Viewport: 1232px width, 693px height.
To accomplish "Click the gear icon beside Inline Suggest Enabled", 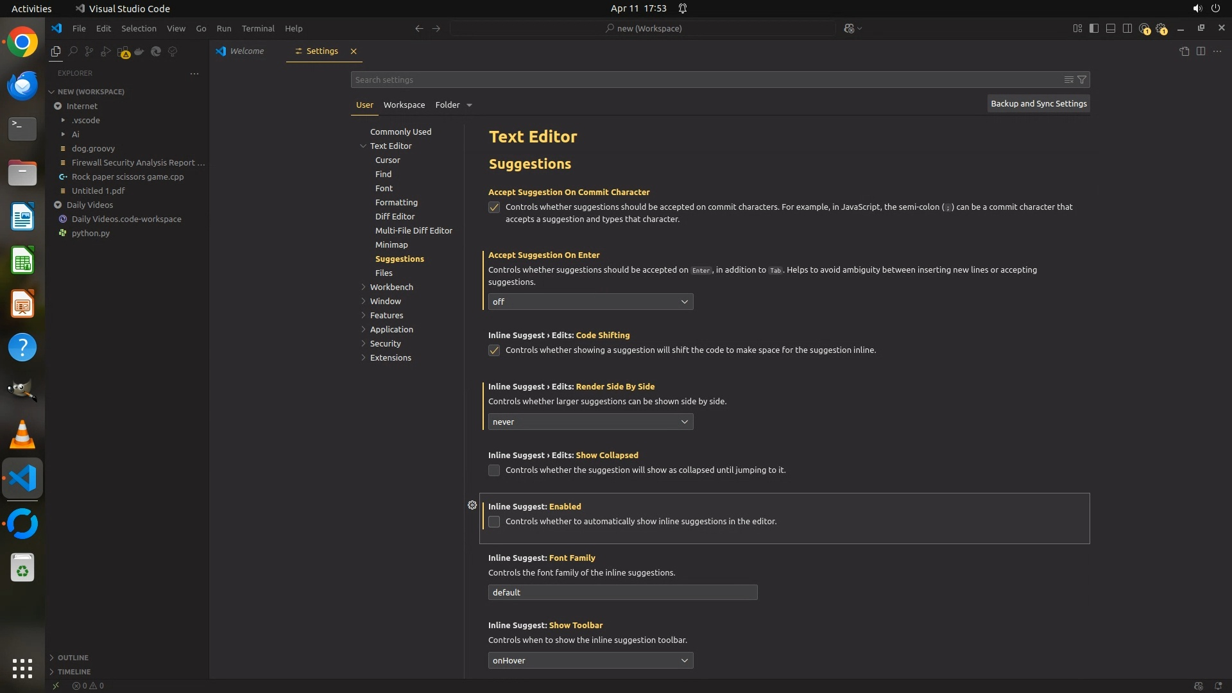I will point(472,506).
